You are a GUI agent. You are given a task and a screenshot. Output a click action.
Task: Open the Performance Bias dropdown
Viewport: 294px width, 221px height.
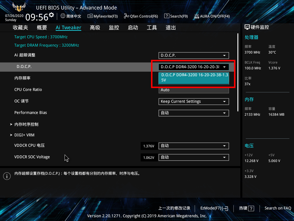tap(194, 113)
